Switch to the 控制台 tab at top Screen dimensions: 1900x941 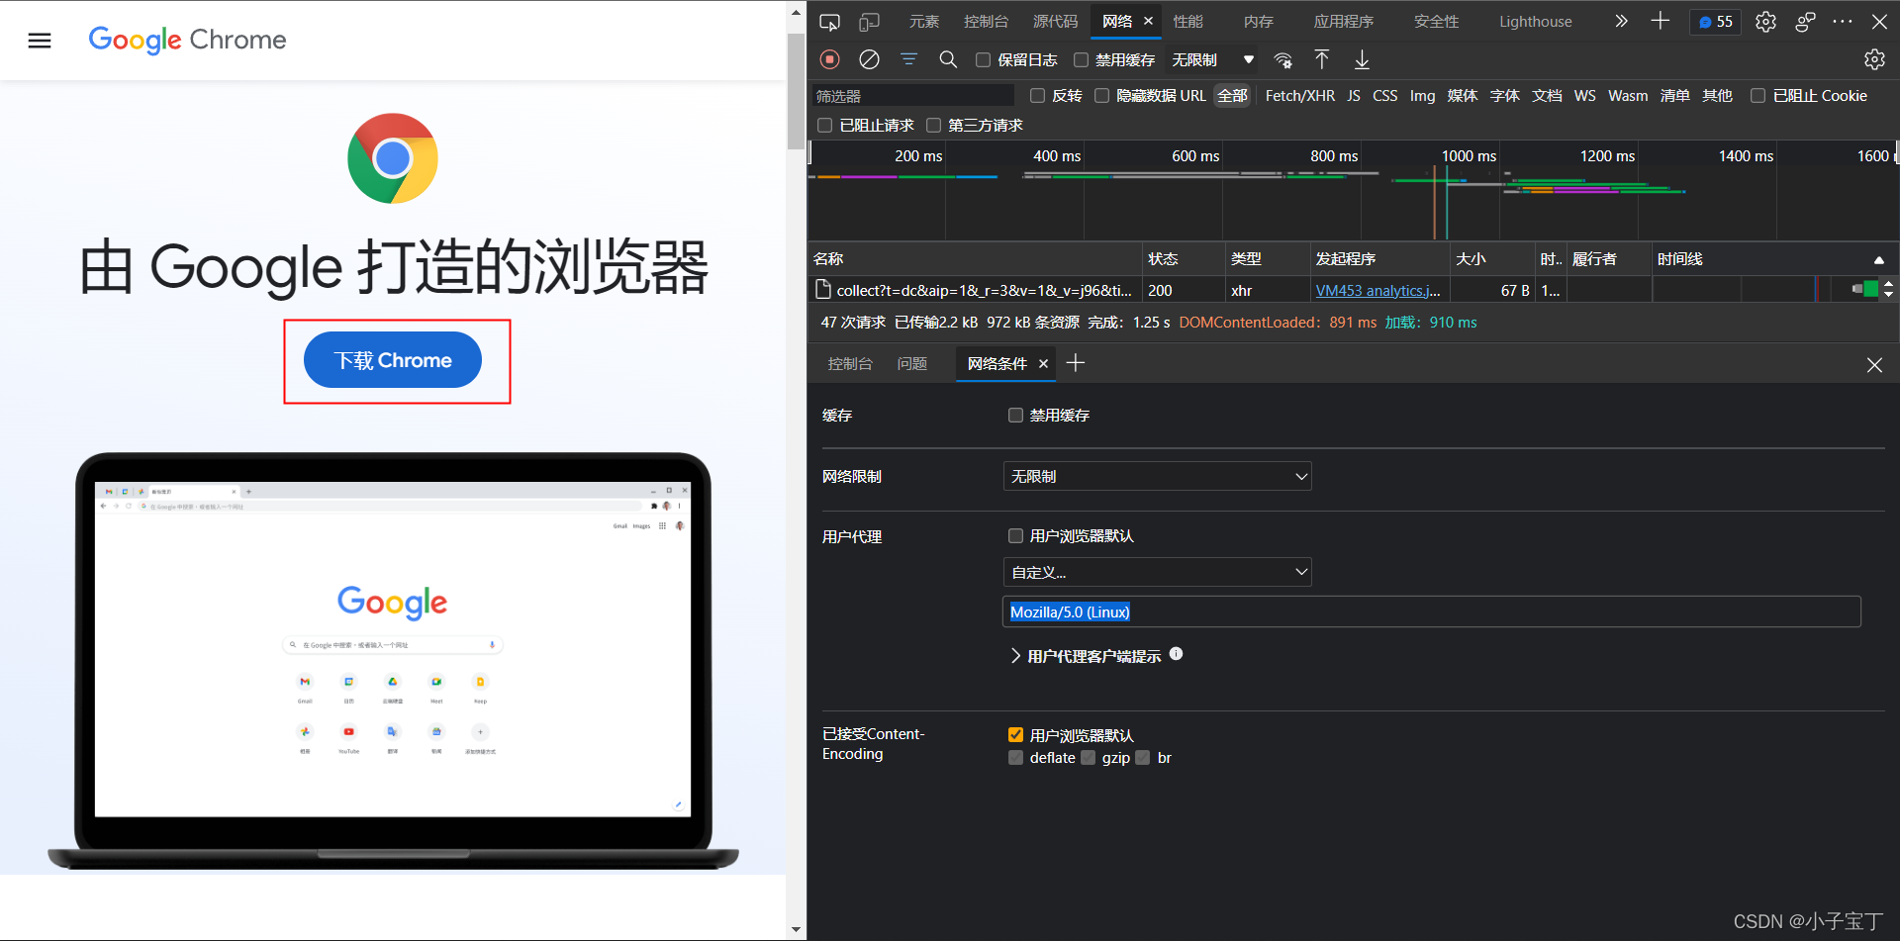pos(986,22)
